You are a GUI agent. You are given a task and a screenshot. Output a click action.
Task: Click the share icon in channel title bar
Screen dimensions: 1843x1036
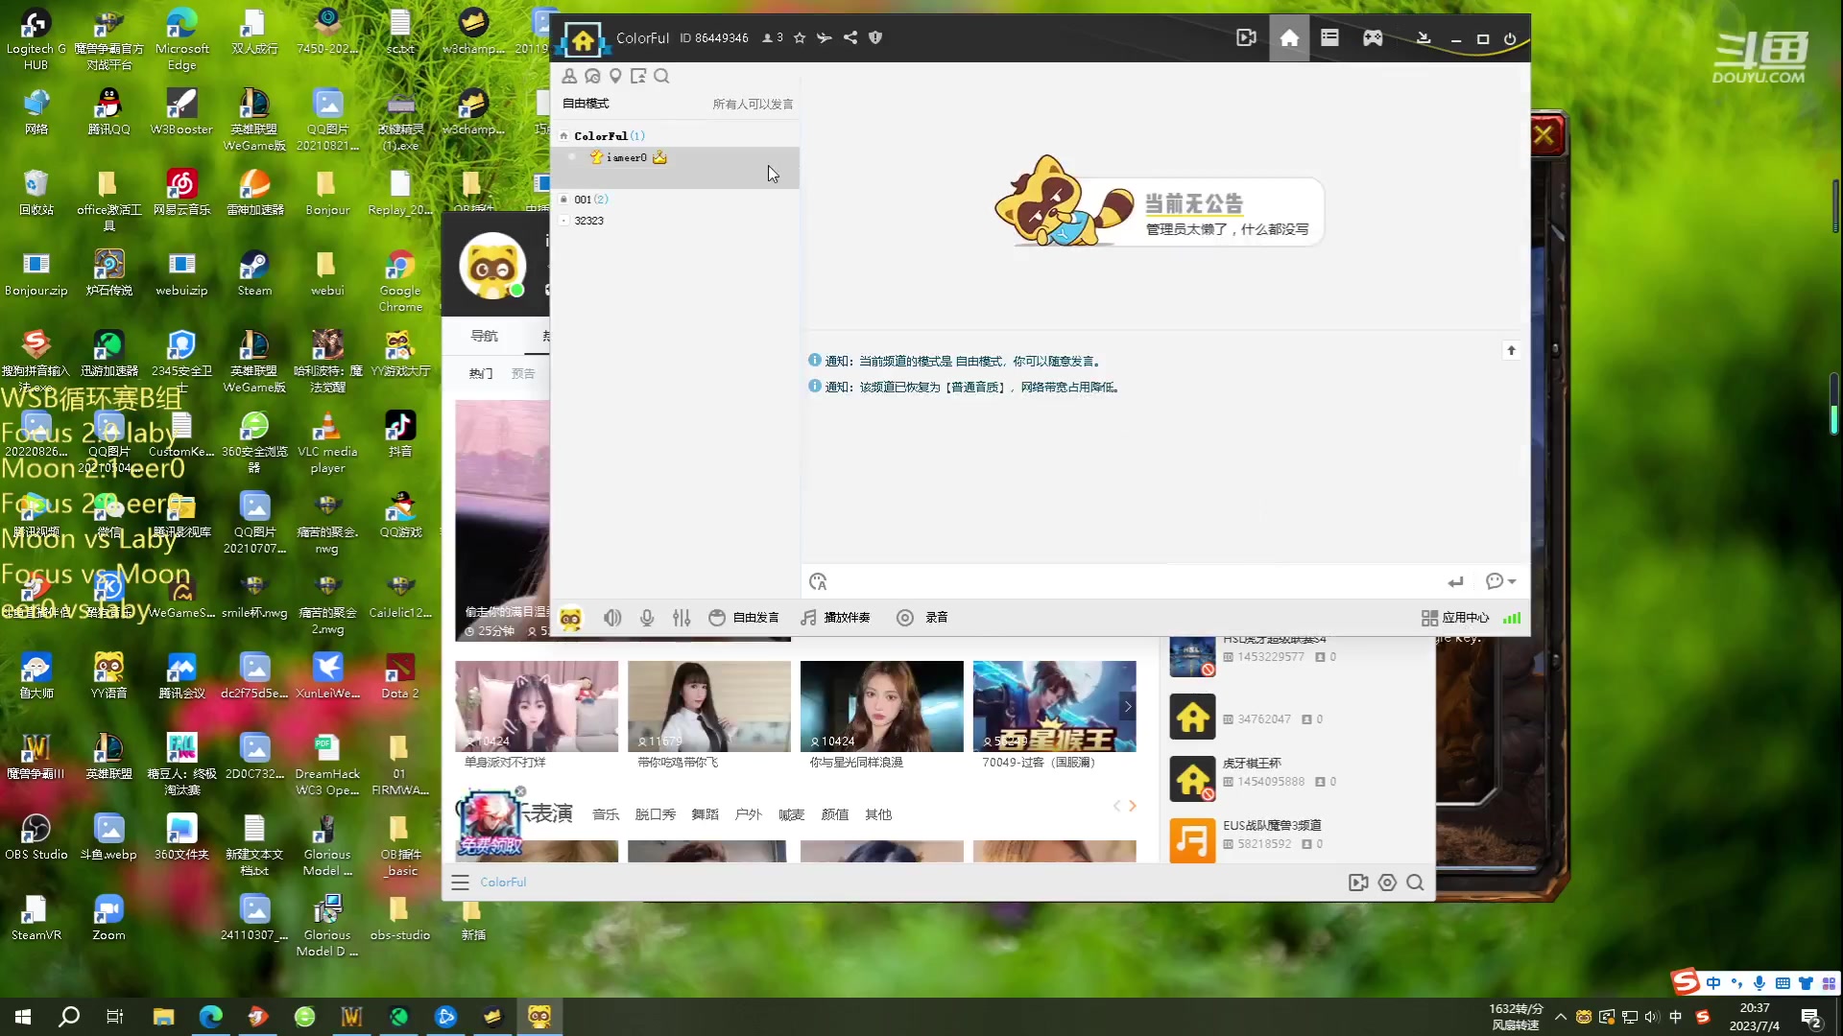[850, 38]
